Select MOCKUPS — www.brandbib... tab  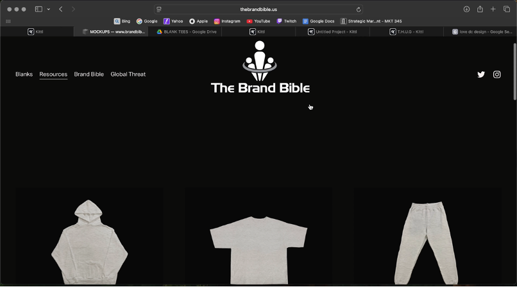point(111,31)
